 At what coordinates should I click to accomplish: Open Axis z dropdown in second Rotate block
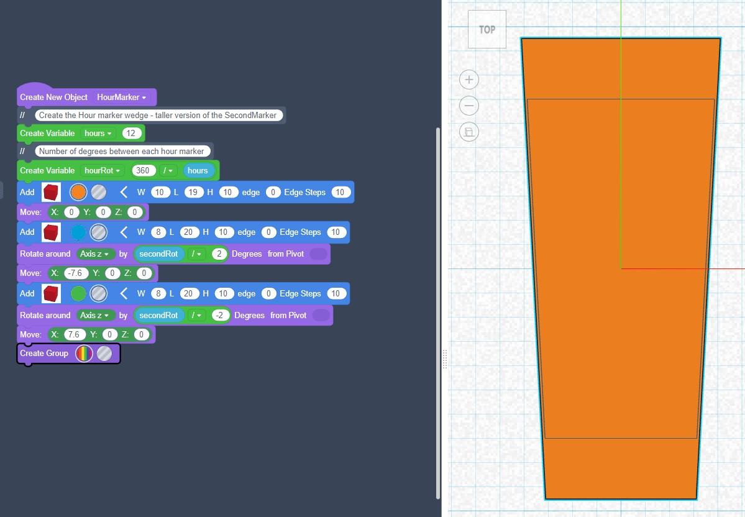tap(94, 316)
